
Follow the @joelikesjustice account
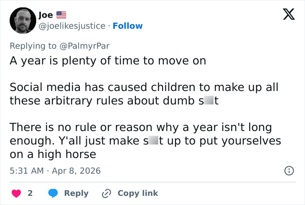tap(128, 26)
